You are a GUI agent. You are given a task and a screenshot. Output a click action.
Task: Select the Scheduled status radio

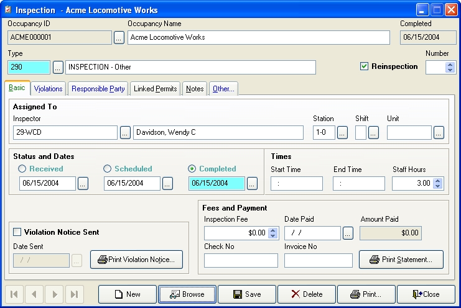(107, 169)
